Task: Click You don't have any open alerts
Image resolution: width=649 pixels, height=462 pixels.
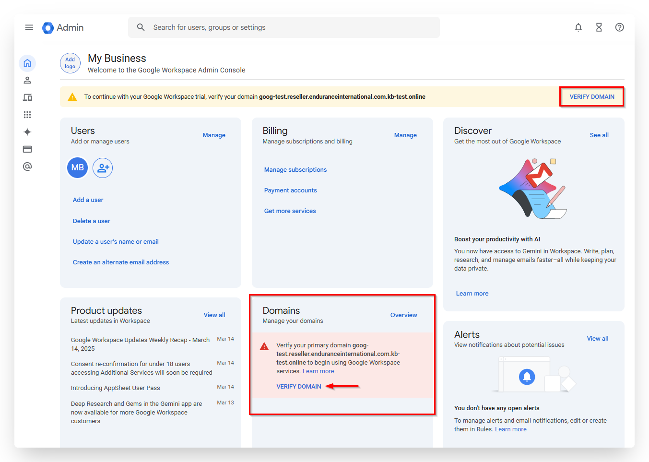Action: tap(496, 408)
